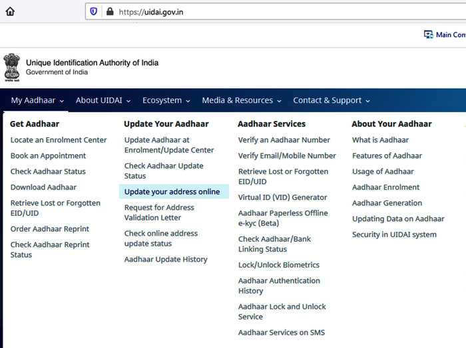Open the Contact & Support menu
Viewport: 466px width, 348px height.
332,100
